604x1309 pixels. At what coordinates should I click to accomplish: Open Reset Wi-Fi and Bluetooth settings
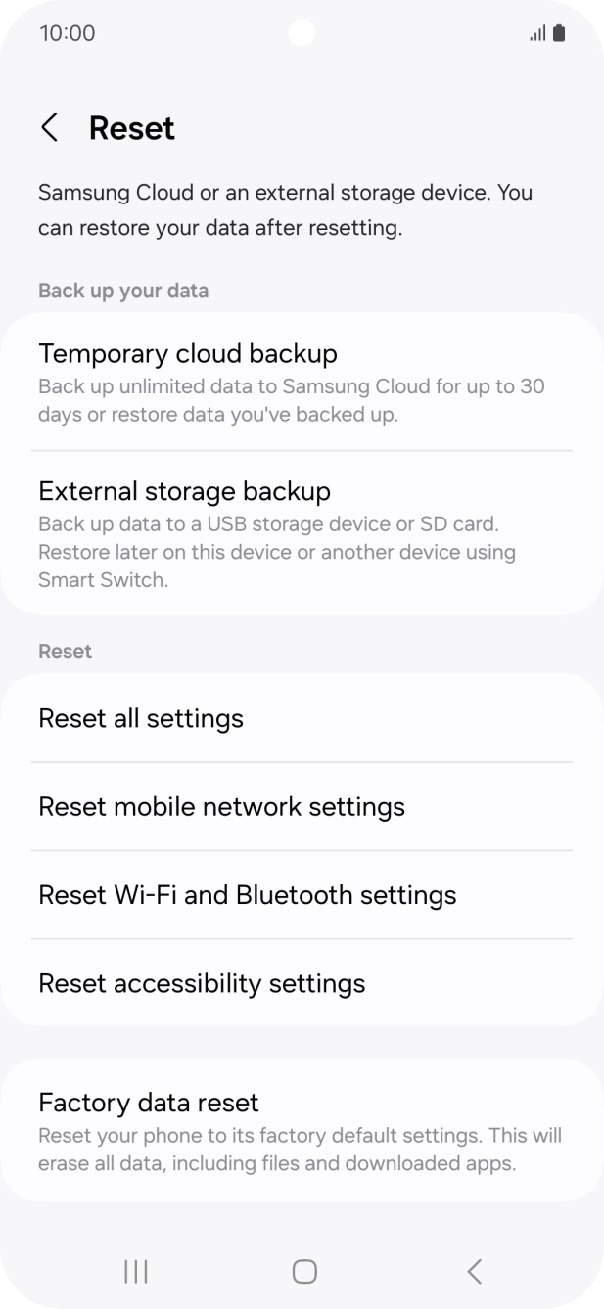coord(247,894)
